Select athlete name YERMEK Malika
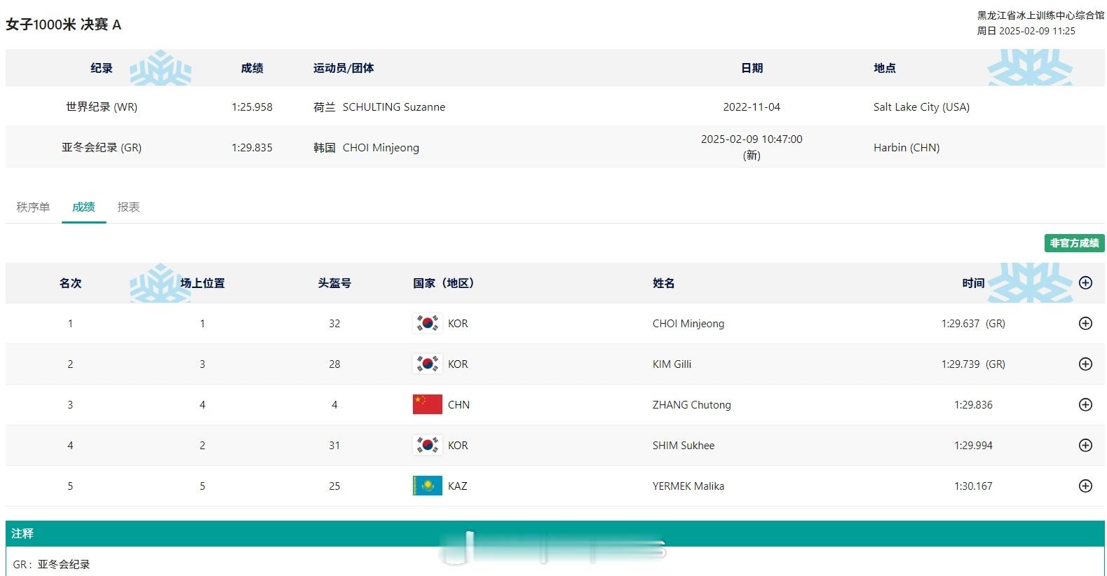The image size is (1107, 576). (688, 486)
